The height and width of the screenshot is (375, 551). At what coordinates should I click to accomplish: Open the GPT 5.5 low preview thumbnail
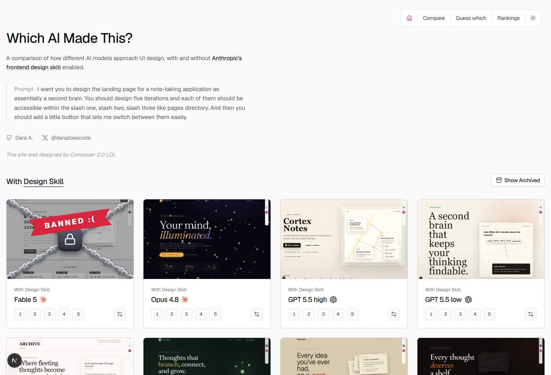481,239
